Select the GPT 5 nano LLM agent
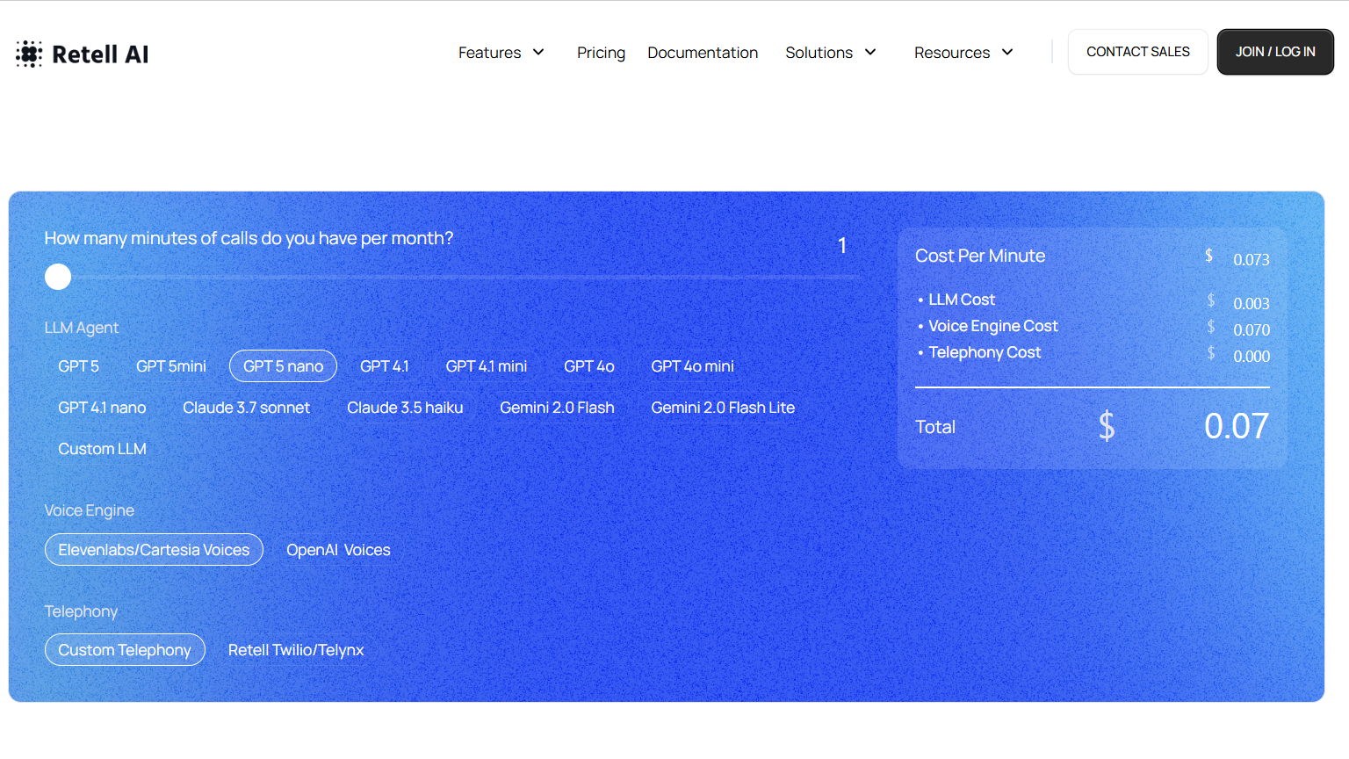This screenshot has height=759, width=1349. 283,366
